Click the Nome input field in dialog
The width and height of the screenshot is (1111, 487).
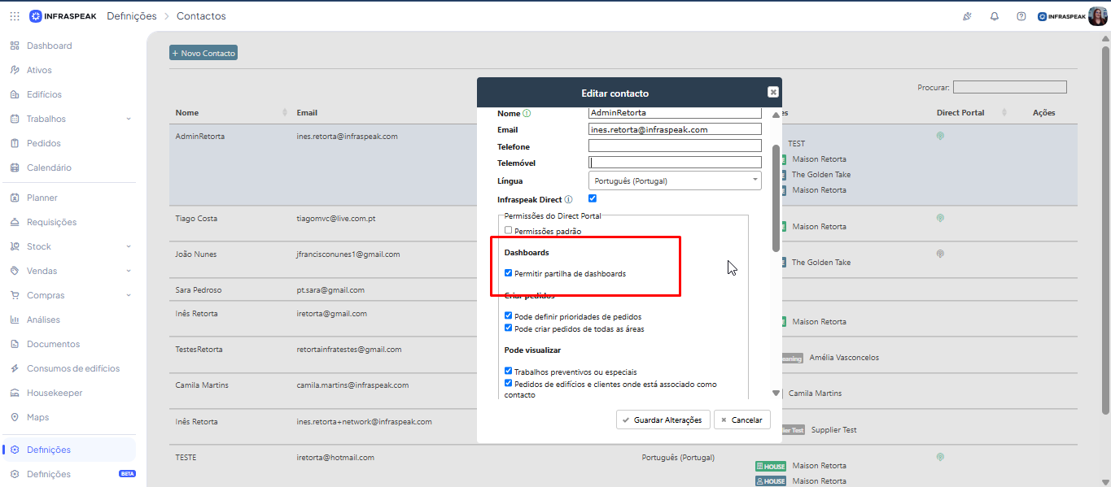tap(675, 113)
